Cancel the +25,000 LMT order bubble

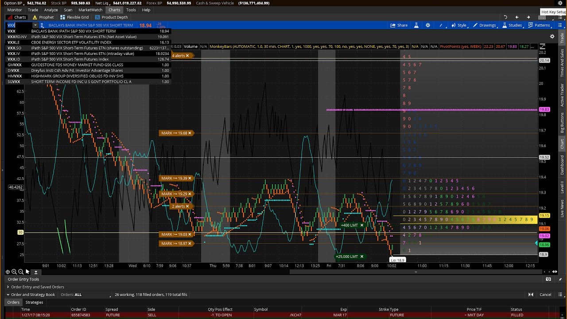362,257
